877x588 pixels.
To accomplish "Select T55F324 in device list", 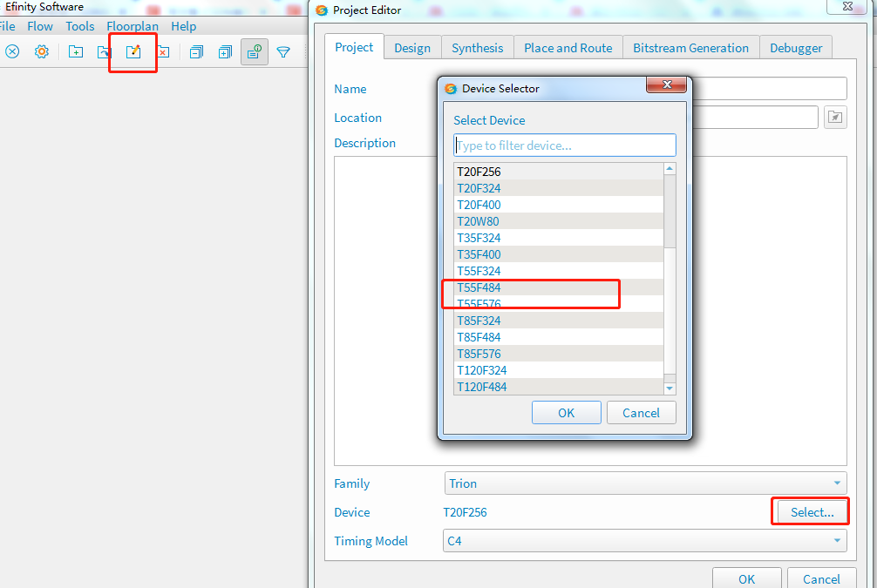I will coord(559,271).
